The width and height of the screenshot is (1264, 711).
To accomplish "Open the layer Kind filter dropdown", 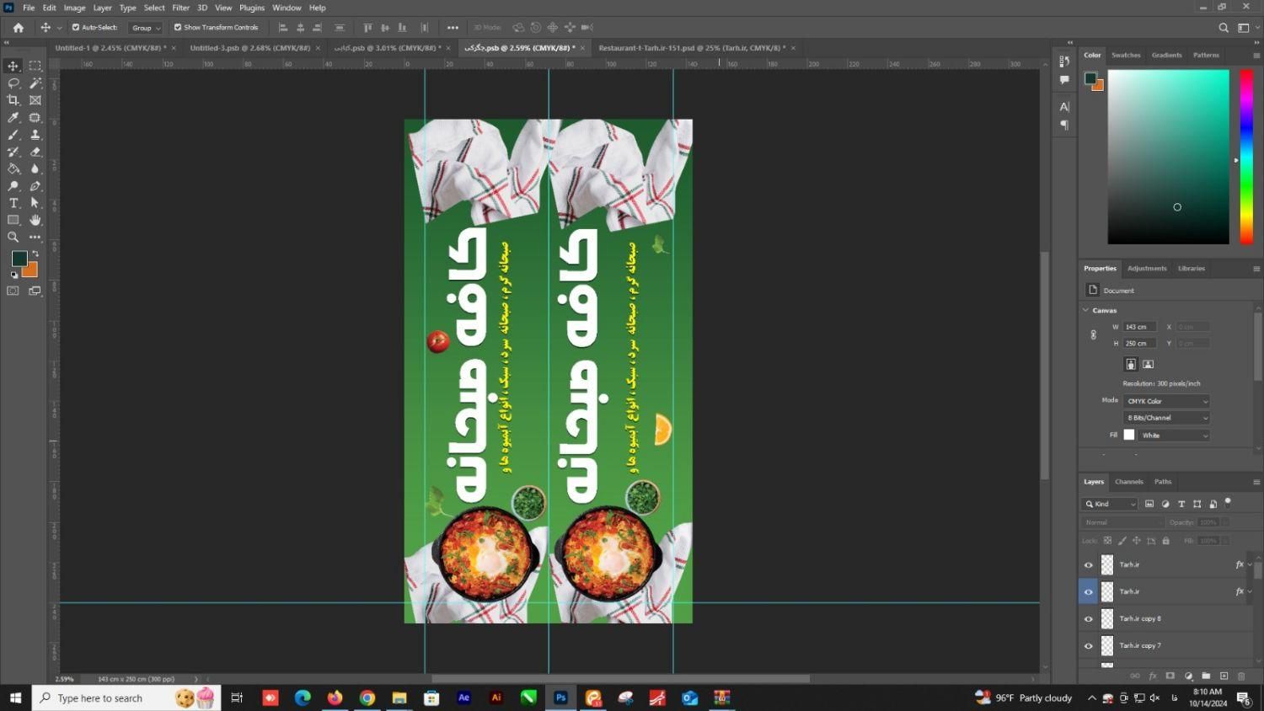I will pyautogui.click(x=1110, y=504).
